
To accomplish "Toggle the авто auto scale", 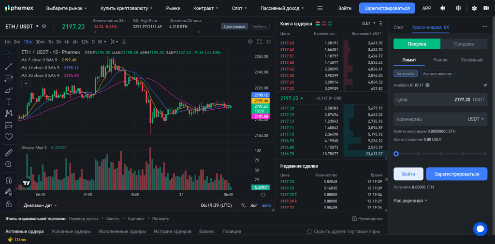I will [266, 205].
